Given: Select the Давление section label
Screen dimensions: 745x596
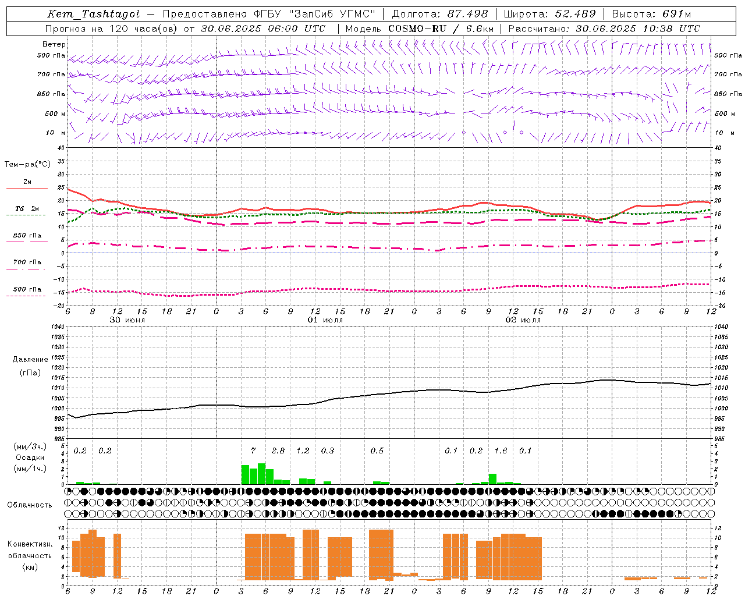Looking at the screenshot, I should (30, 360).
